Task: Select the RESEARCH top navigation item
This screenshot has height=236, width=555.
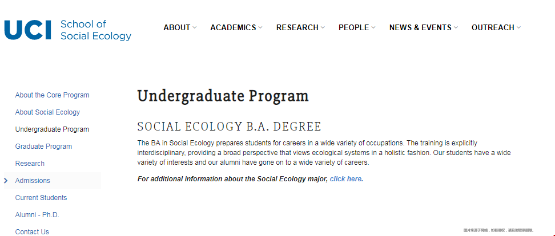Action: tap(297, 27)
